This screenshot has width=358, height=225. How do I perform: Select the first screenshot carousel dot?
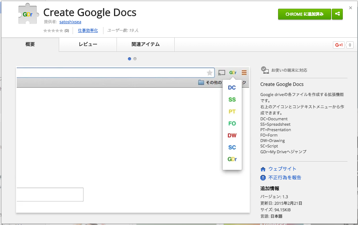pyautogui.click(x=130, y=59)
